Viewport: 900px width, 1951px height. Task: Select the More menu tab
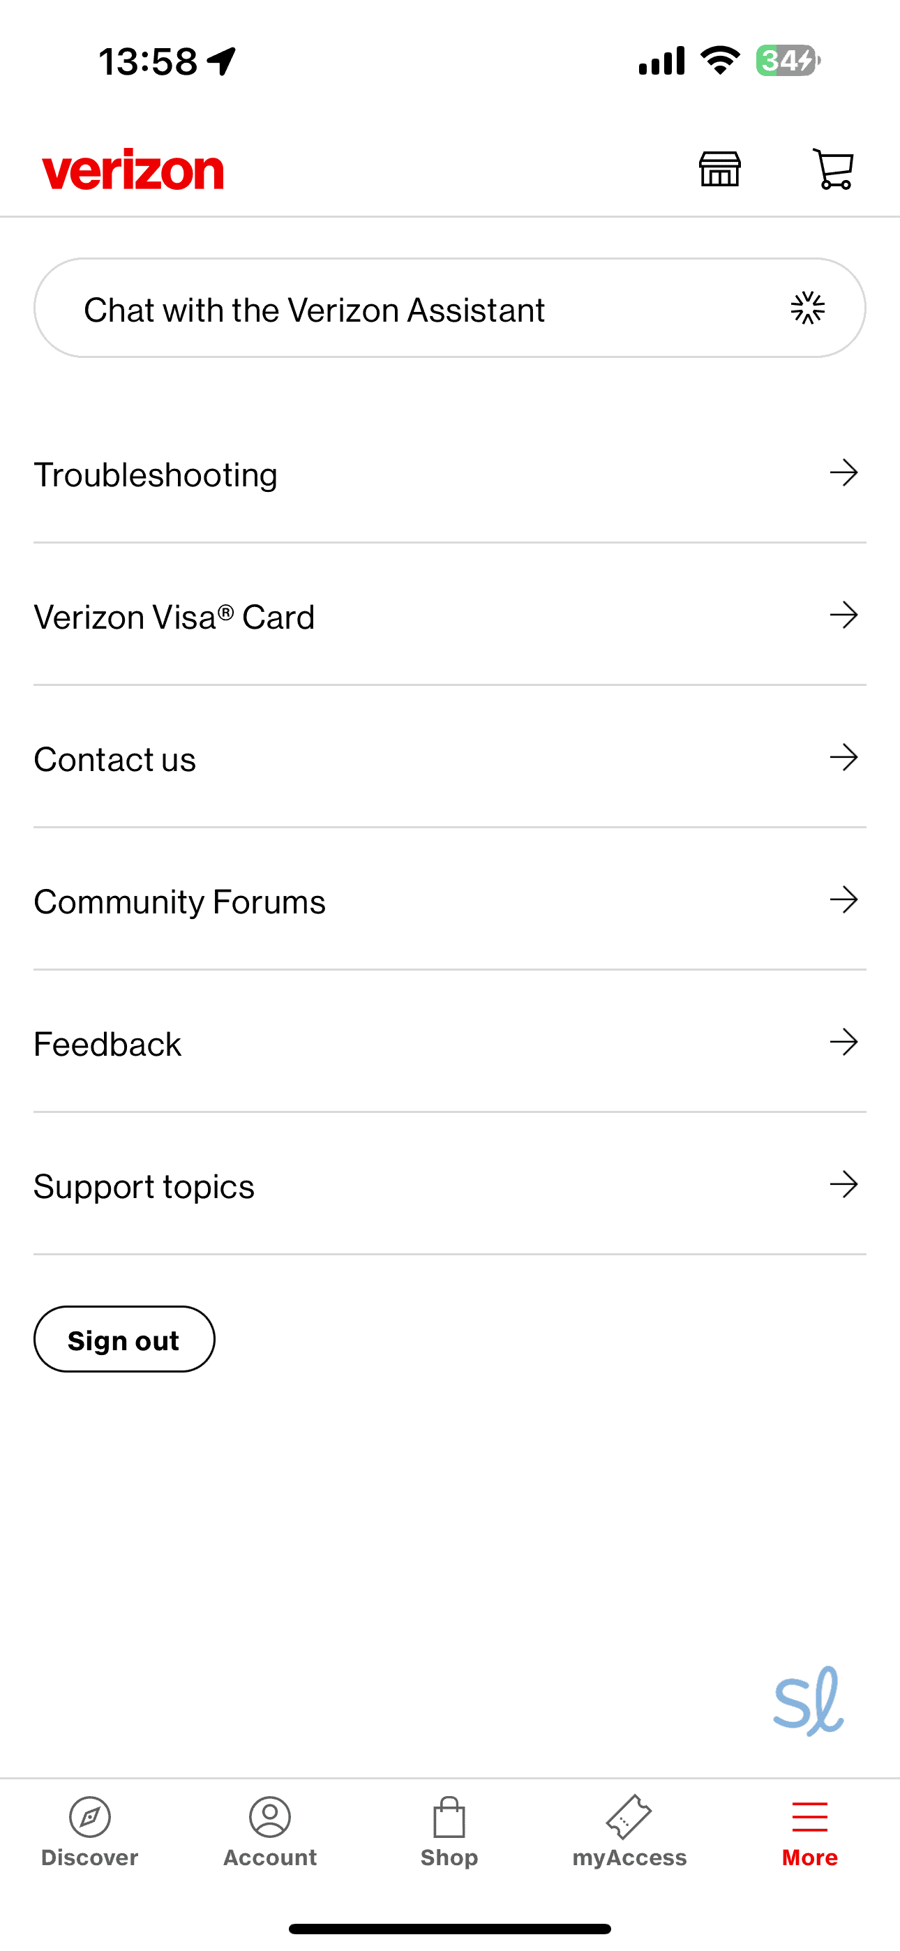pyautogui.click(x=809, y=1832)
